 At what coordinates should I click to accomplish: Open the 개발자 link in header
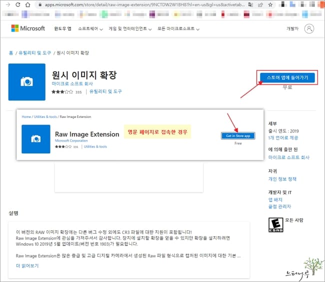click(x=292, y=28)
